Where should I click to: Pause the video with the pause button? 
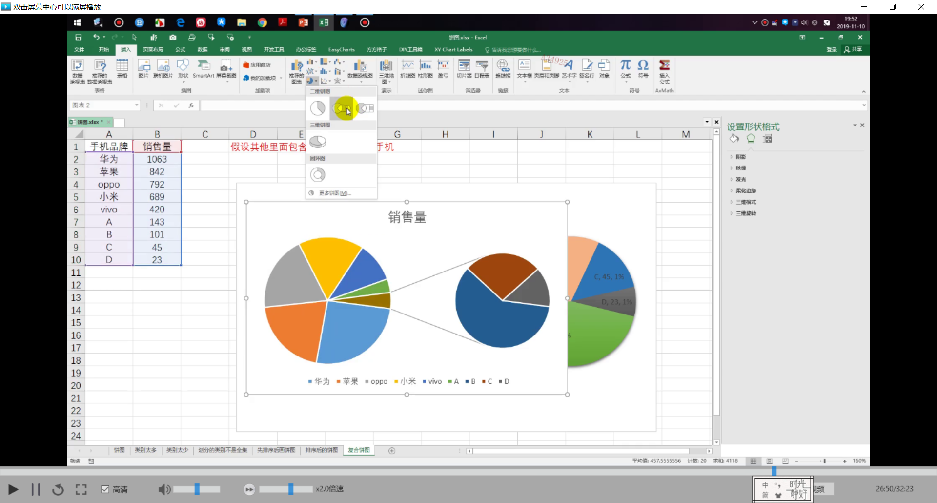point(36,489)
